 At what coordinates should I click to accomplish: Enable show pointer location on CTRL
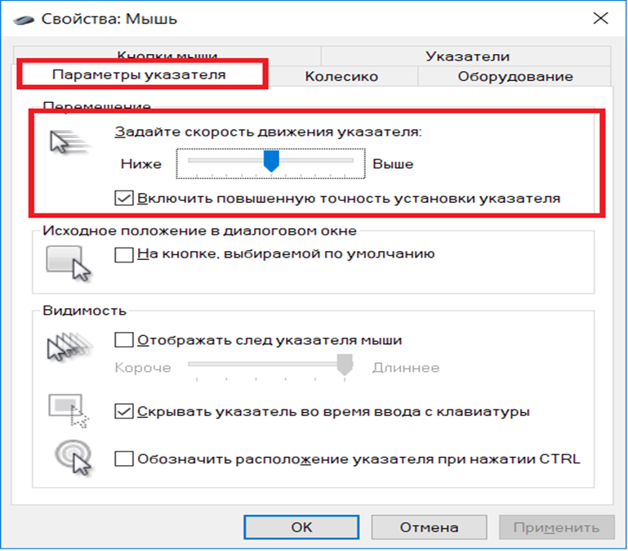tap(124, 459)
